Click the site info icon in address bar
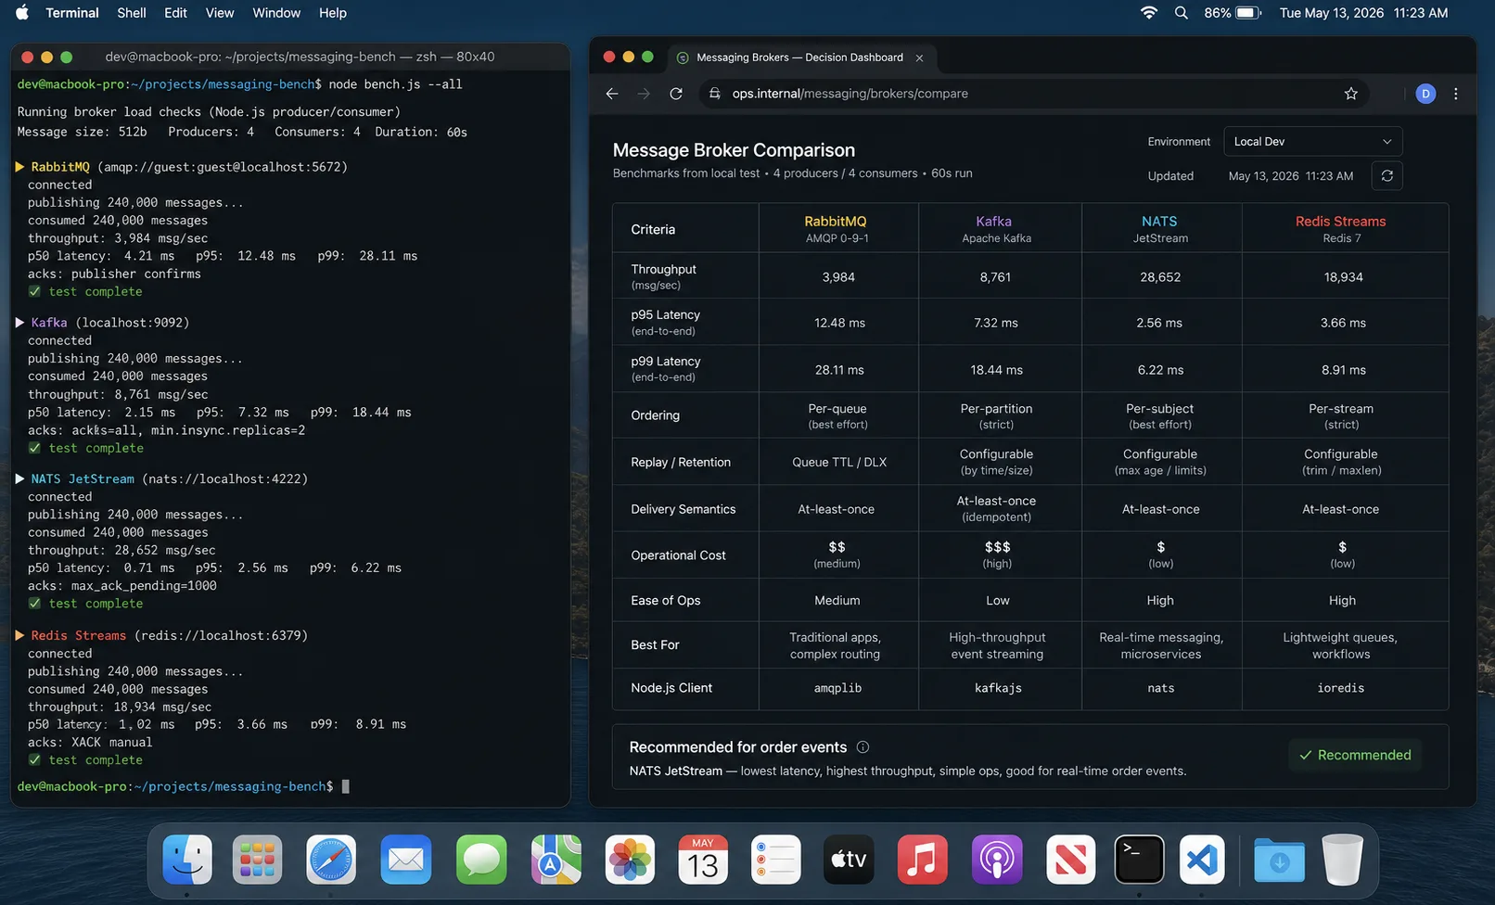Image resolution: width=1495 pixels, height=905 pixels. pyautogui.click(x=715, y=94)
